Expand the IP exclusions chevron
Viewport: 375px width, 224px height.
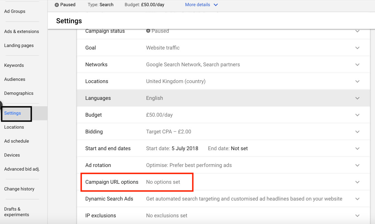coord(357,216)
